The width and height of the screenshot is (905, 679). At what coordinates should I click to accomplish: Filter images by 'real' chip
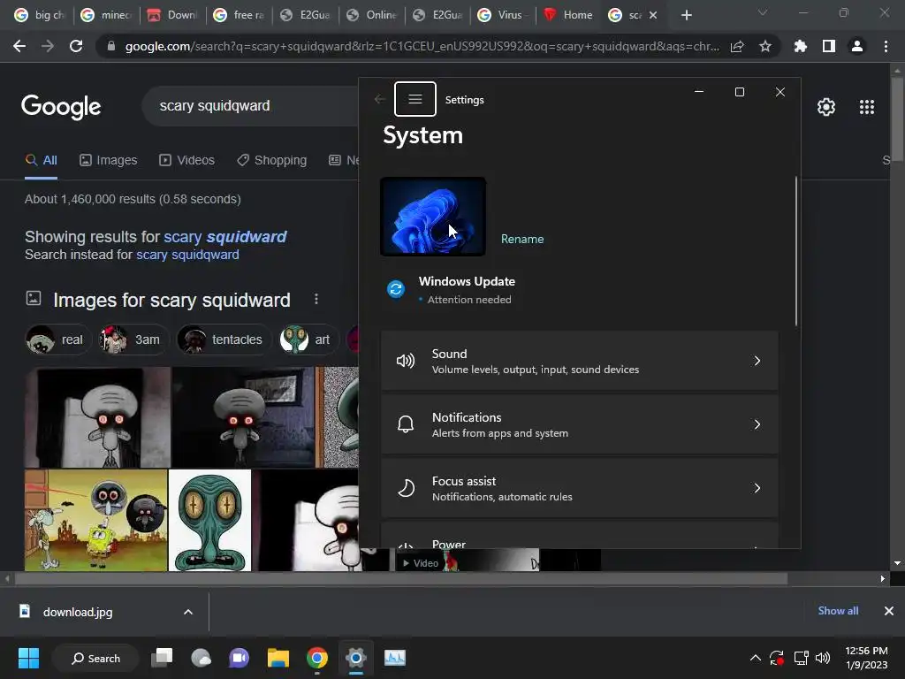(x=57, y=339)
